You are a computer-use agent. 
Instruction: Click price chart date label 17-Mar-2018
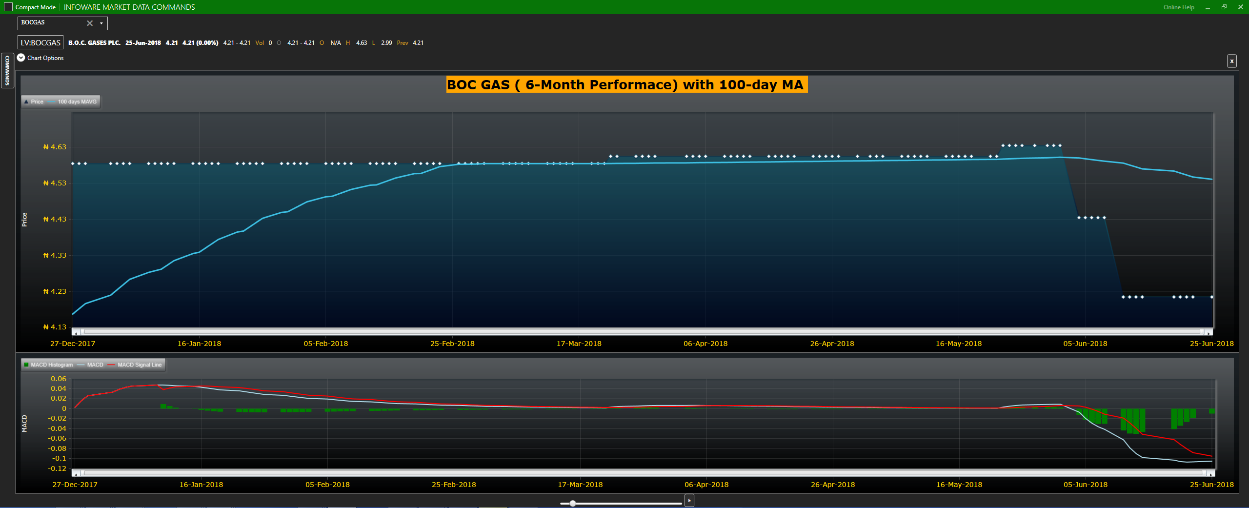(x=579, y=344)
